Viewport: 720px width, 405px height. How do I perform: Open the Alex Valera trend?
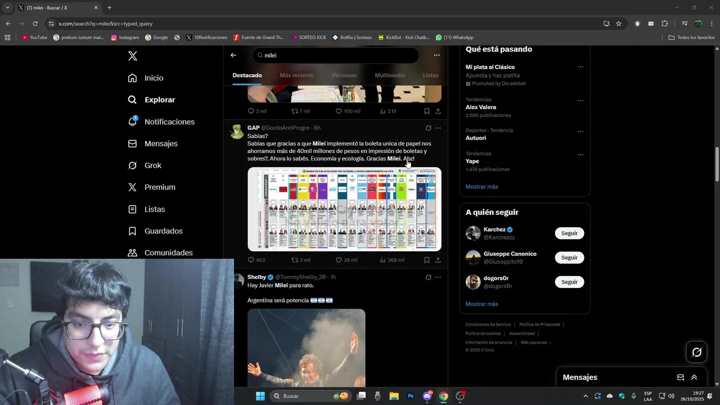point(481,107)
